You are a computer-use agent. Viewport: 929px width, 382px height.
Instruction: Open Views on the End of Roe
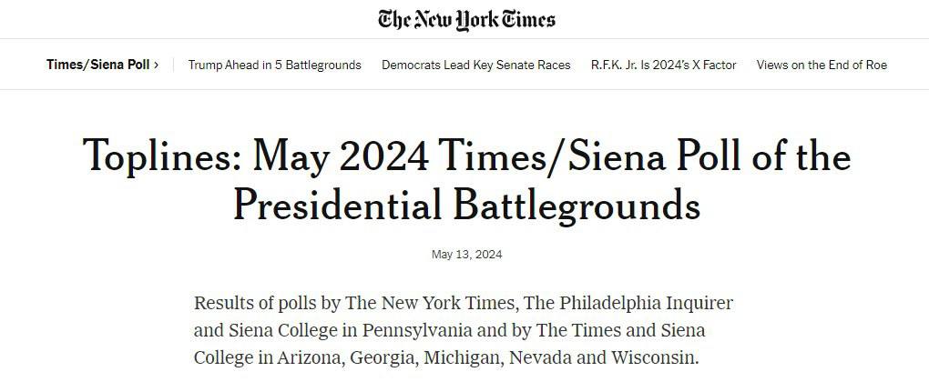click(821, 65)
